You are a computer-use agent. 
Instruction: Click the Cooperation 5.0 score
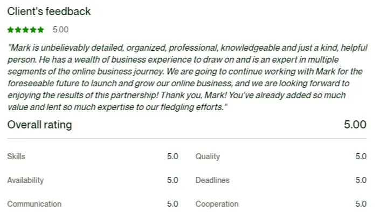tap(361, 204)
